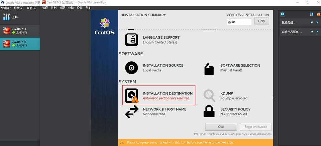Click the Begin Installation button

(255, 127)
